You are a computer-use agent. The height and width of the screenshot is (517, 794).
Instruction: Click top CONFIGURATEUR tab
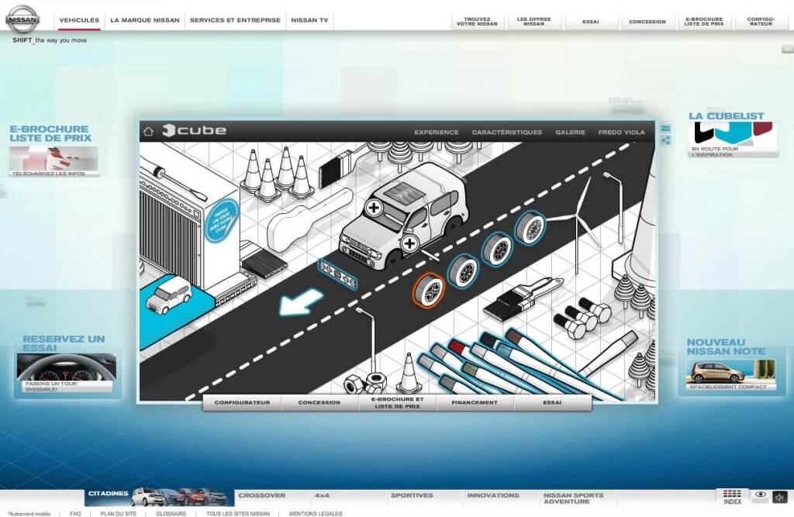tap(761, 21)
